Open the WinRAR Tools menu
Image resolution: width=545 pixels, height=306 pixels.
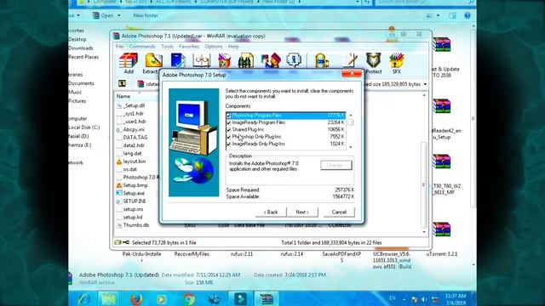167,46
